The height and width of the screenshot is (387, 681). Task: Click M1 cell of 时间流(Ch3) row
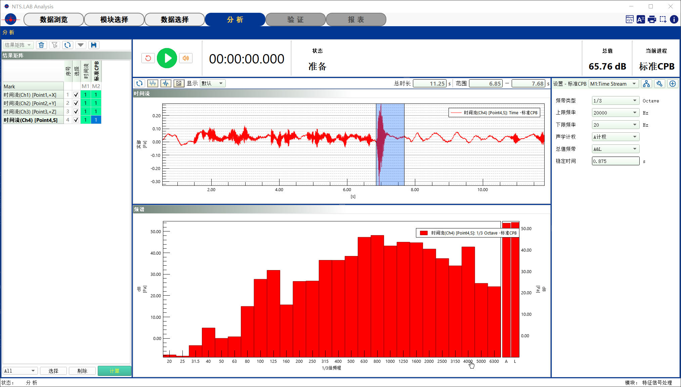click(85, 112)
